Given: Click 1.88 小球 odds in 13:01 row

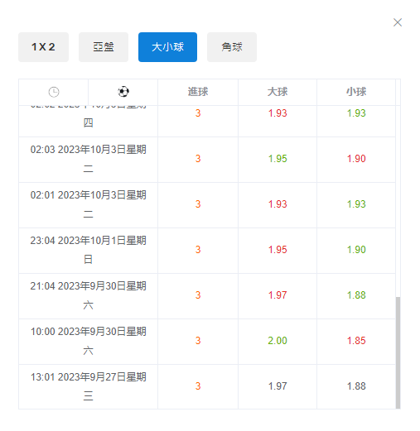Looking at the screenshot, I should tap(356, 386).
